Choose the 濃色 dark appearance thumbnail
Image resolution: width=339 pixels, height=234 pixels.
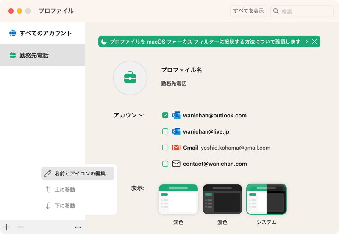[222, 199]
